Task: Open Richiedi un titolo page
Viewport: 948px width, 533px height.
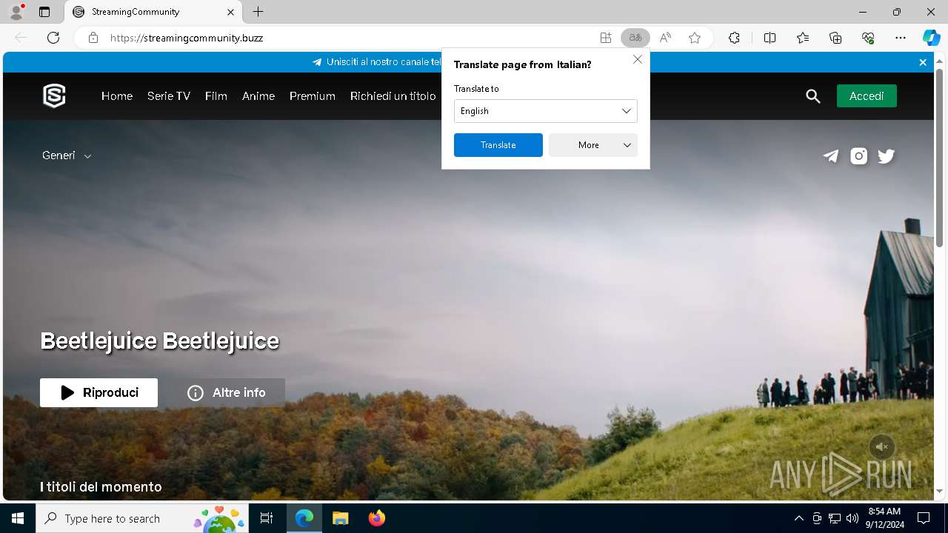Action: click(x=393, y=96)
